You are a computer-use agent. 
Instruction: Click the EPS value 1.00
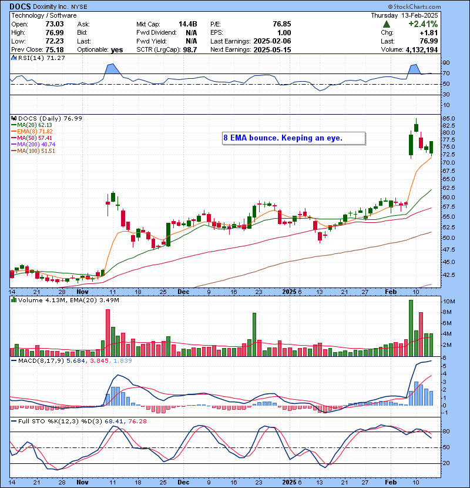[x=284, y=33]
